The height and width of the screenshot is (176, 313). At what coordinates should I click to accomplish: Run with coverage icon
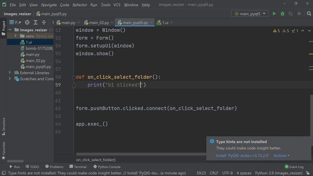point(291,14)
